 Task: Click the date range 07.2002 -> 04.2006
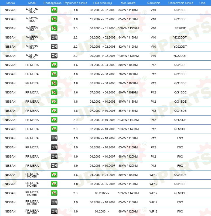102,92
